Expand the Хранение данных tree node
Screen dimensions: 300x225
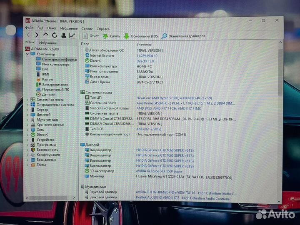coord(27,125)
